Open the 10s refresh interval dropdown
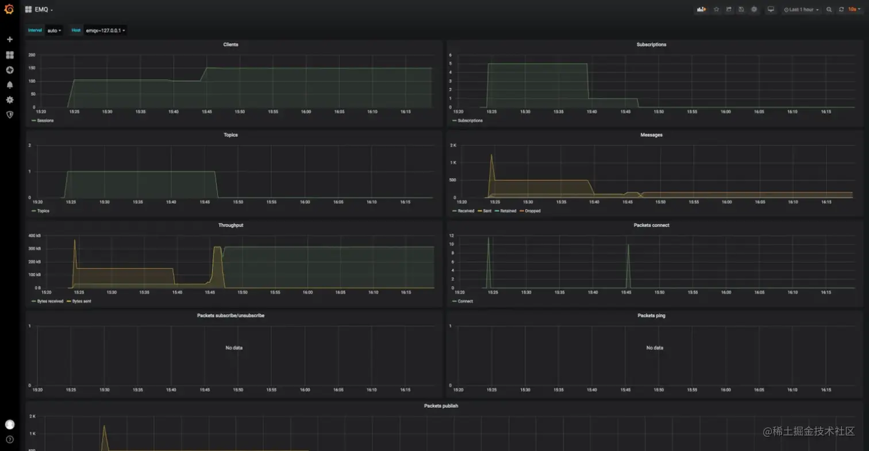This screenshot has height=451, width=869. 852,9
